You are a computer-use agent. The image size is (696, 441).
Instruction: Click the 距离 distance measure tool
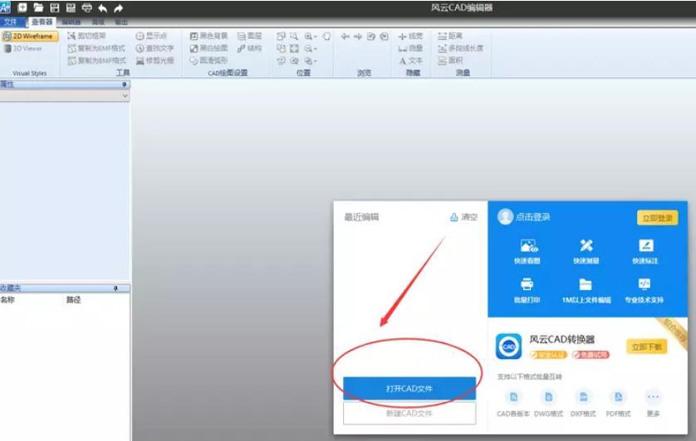(450, 36)
